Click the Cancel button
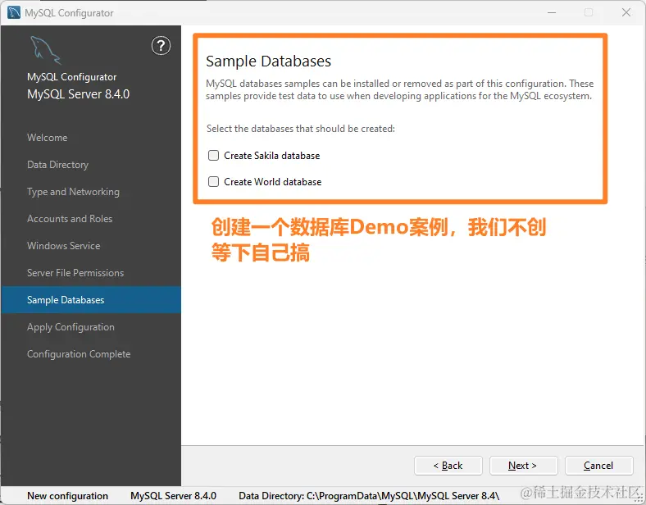This screenshot has height=505, width=646. click(x=599, y=466)
